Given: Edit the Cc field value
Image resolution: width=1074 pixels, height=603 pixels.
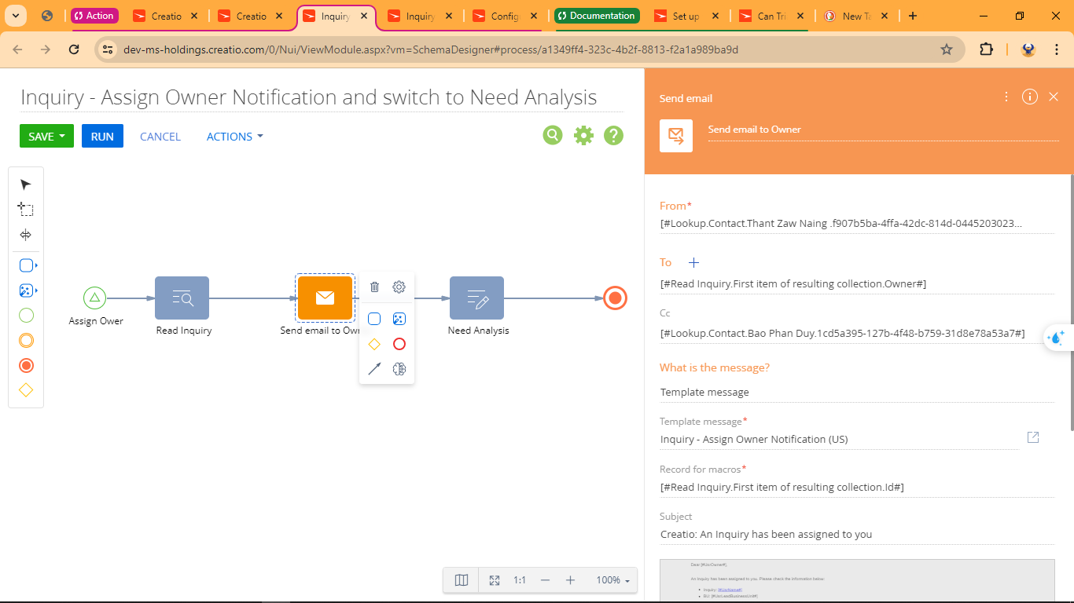Looking at the screenshot, I should click(x=857, y=333).
